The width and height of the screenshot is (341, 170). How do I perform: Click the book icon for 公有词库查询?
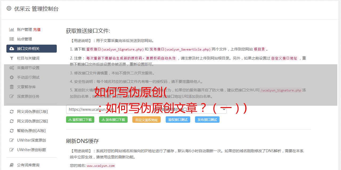coord(12,165)
